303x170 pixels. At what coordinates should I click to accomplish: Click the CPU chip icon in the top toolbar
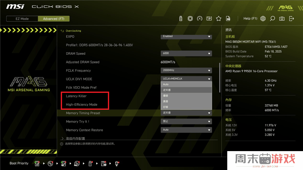(x=190, y=19)
